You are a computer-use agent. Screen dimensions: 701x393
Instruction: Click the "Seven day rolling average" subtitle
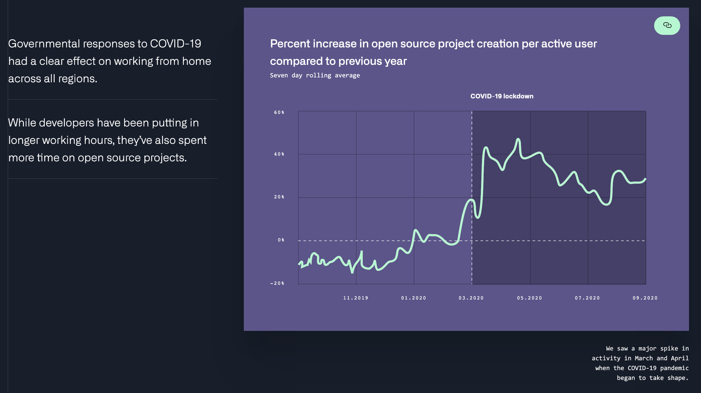point(315,75)
